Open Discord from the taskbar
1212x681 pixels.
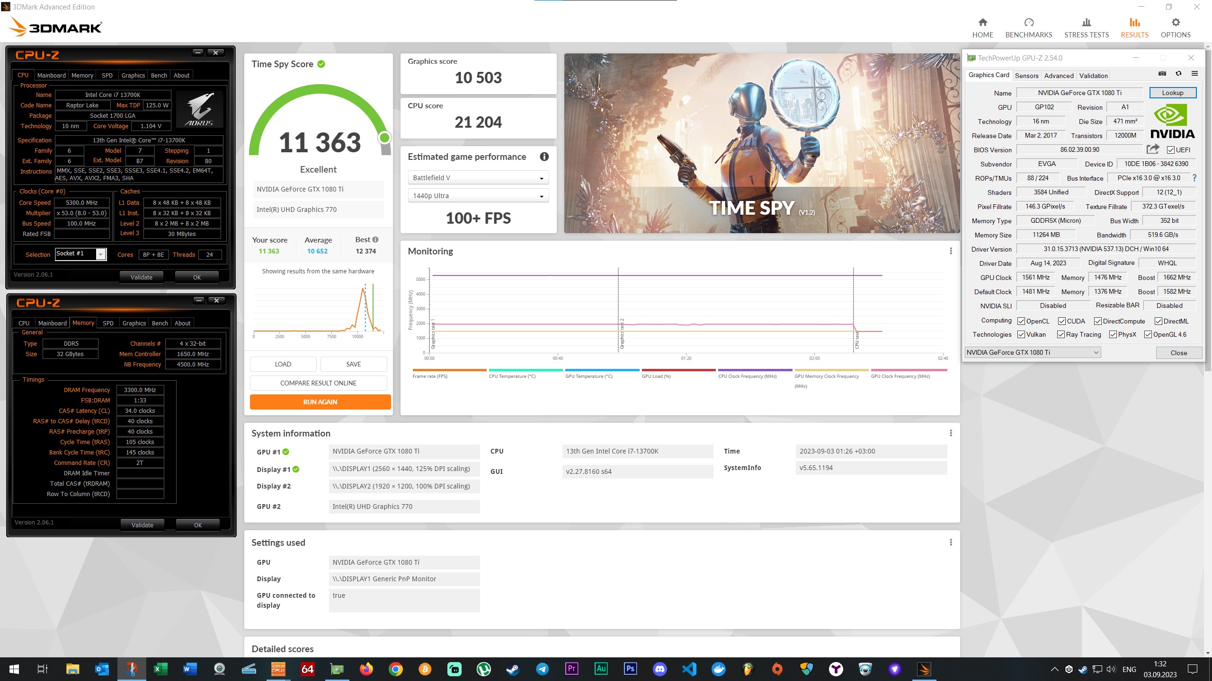(x=659, y=669)
